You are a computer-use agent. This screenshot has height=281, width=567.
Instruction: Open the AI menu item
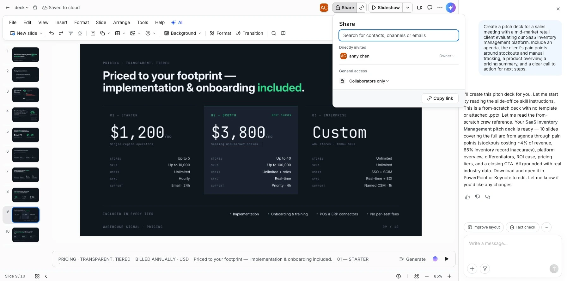[x=177, y=22]
